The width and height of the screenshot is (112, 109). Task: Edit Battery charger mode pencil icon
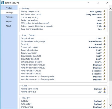[104, 11]
